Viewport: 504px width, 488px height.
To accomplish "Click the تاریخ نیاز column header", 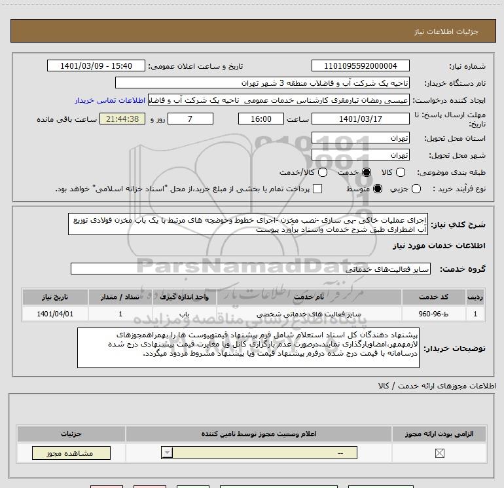I will pyautogui.click(x=55, y=297).
